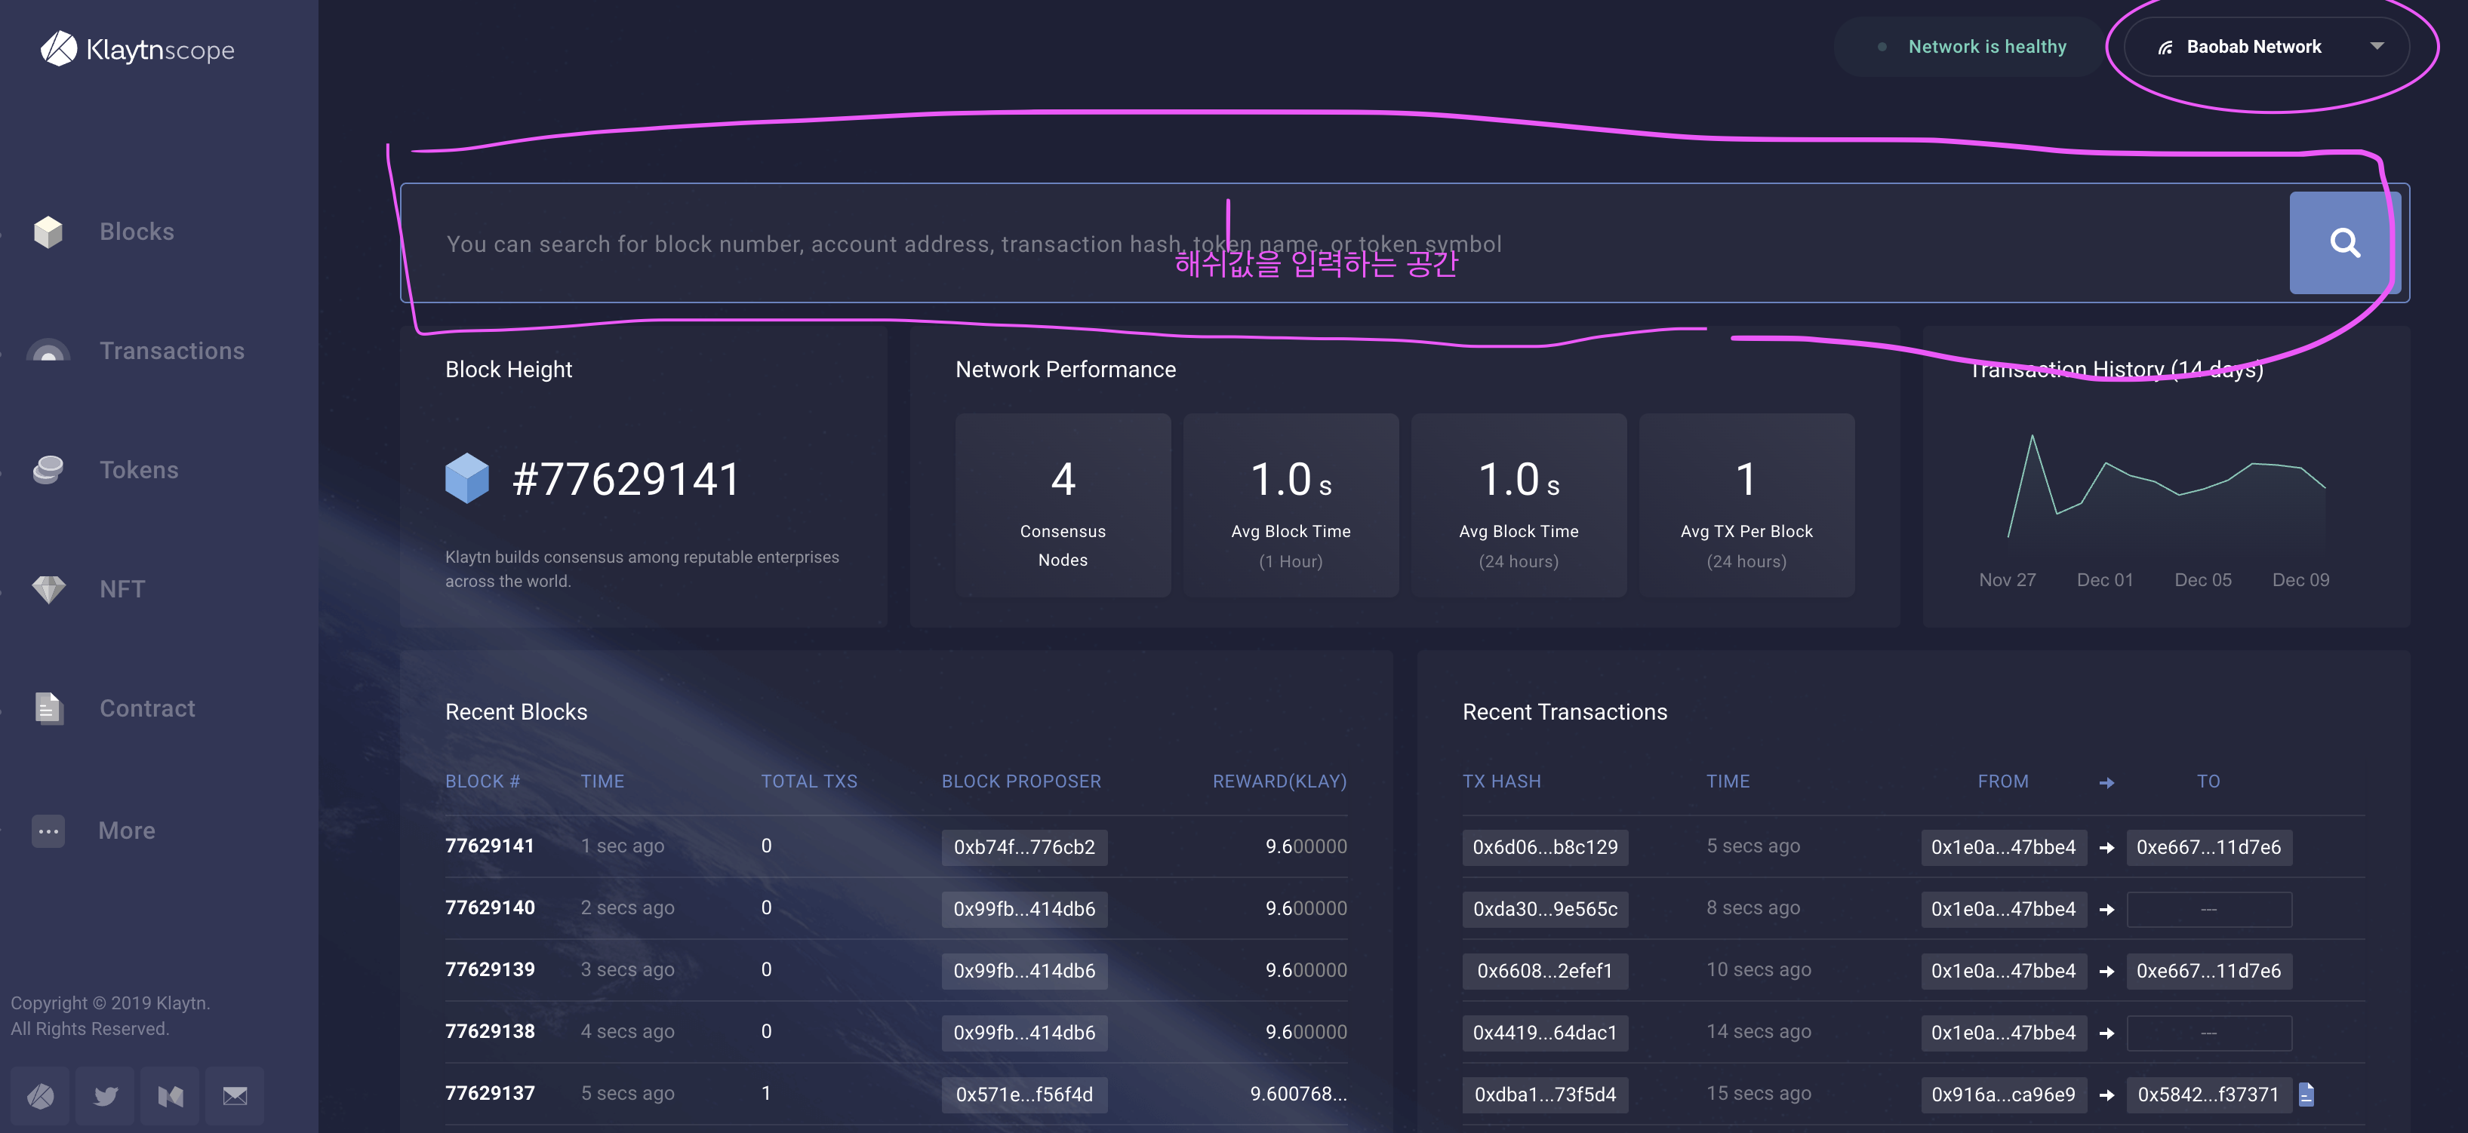Click the Contract document icon in sidebar

pos(48,708)
